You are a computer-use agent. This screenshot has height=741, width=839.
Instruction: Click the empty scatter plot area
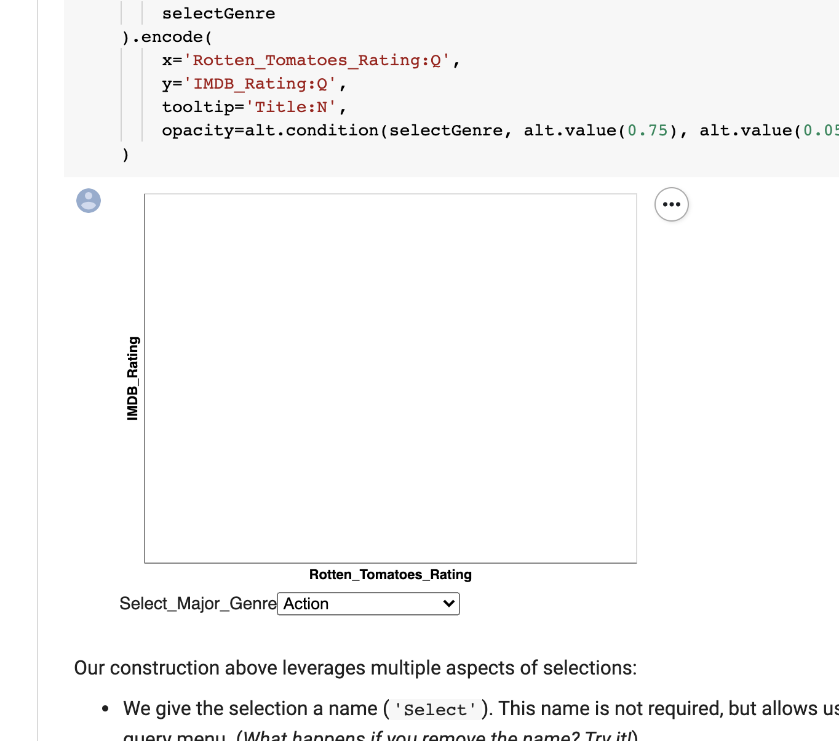click(390, 377)
